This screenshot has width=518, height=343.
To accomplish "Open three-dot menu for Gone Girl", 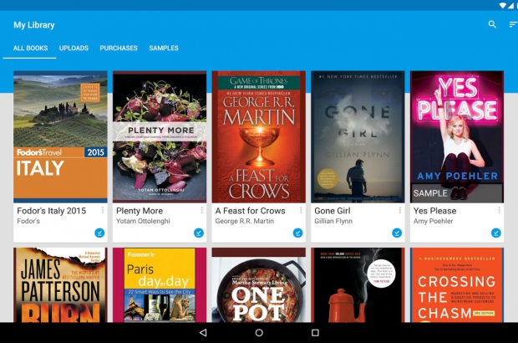I will pos(400,211).
